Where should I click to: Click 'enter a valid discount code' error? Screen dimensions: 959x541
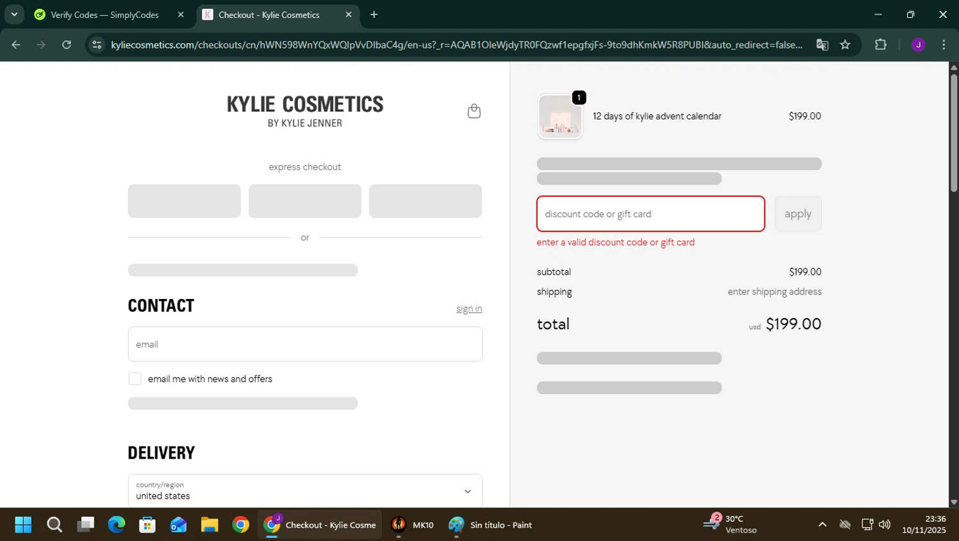click(616, 242)
